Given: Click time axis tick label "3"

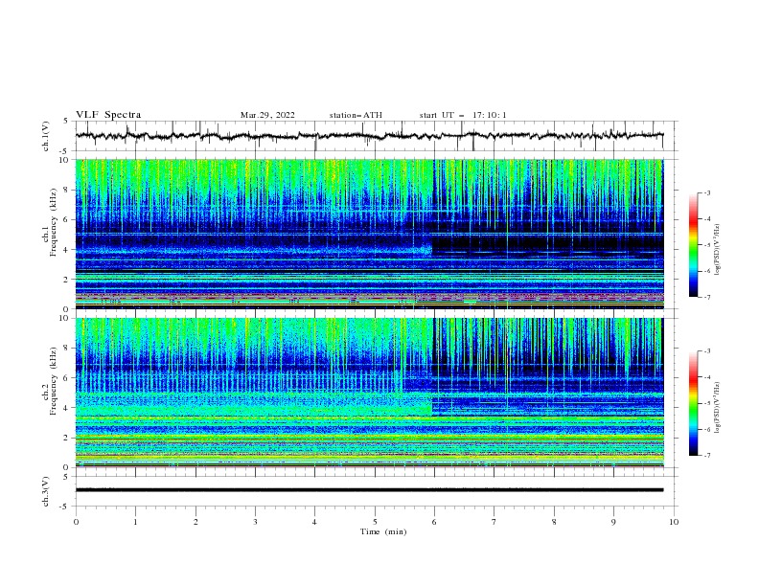Looking at the screenshot, I should [x=255, y=522].
